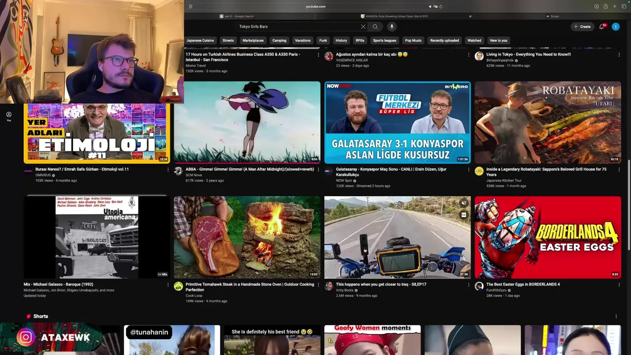631x355 pixels.
Task: Switch to the Scope Safari tab
Action: 552,16
